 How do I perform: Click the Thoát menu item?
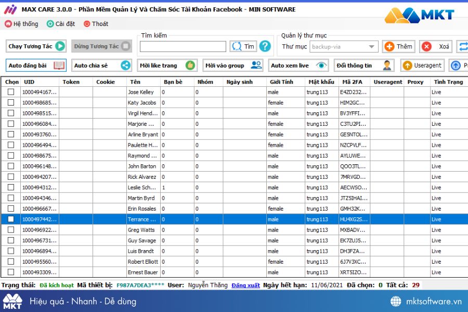pyautogui.click(x=96, y=24)
